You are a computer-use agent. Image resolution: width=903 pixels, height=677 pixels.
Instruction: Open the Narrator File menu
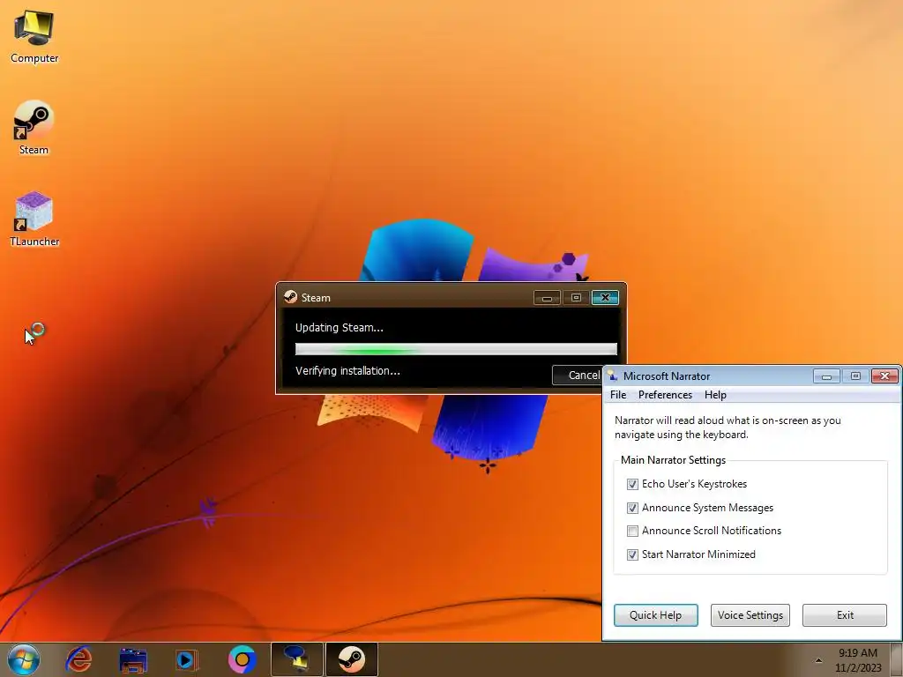[x=618, y=395]
